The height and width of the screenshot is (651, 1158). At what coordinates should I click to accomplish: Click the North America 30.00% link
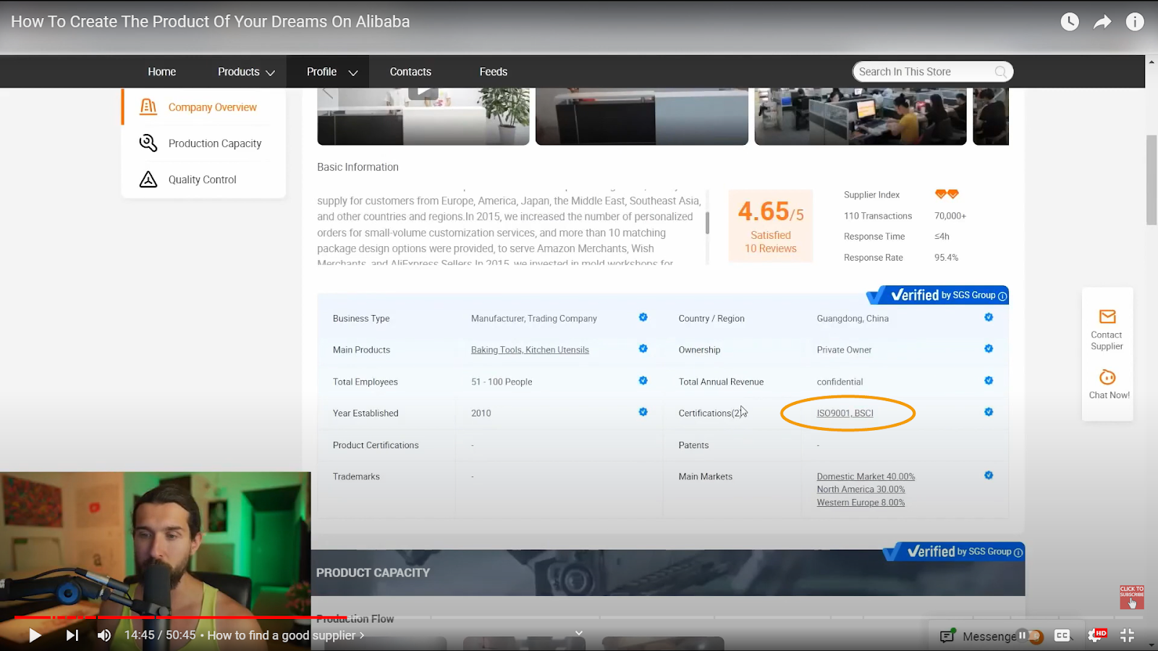861,490
